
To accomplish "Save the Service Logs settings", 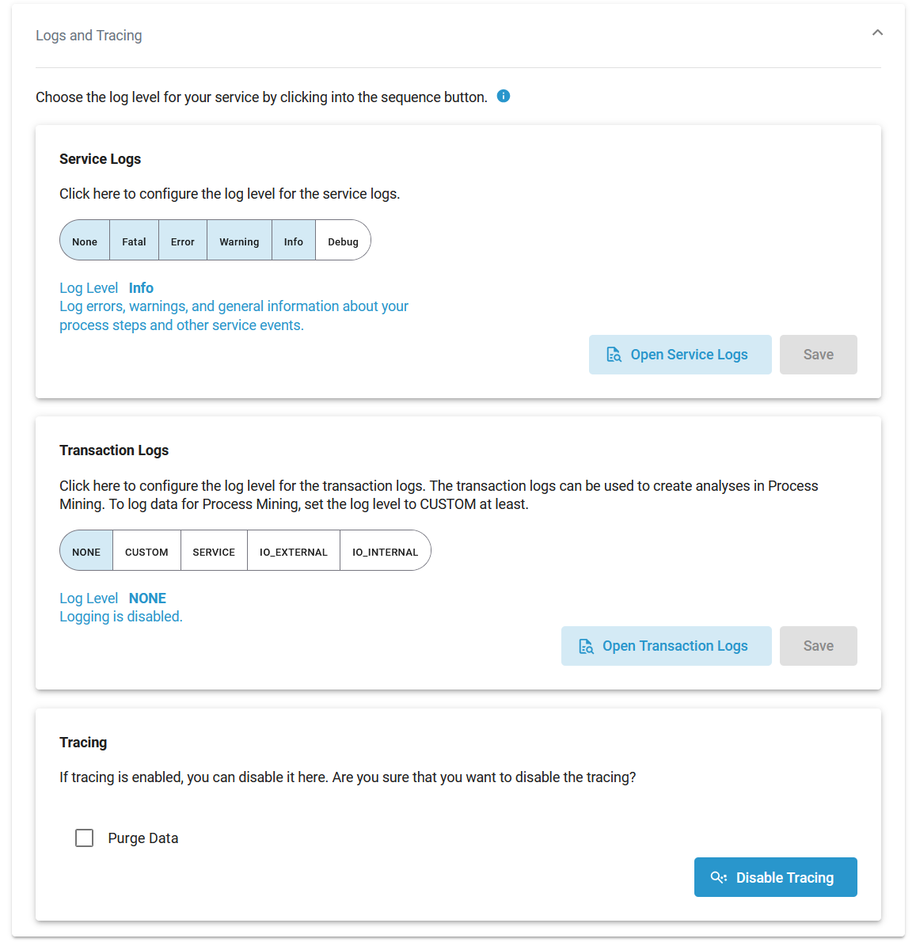I will point(818,355).
